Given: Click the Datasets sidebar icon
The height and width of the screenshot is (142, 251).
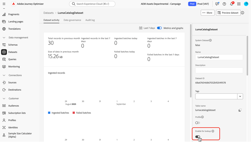Looking at the screenshot, I should click(x=4, y=52).
